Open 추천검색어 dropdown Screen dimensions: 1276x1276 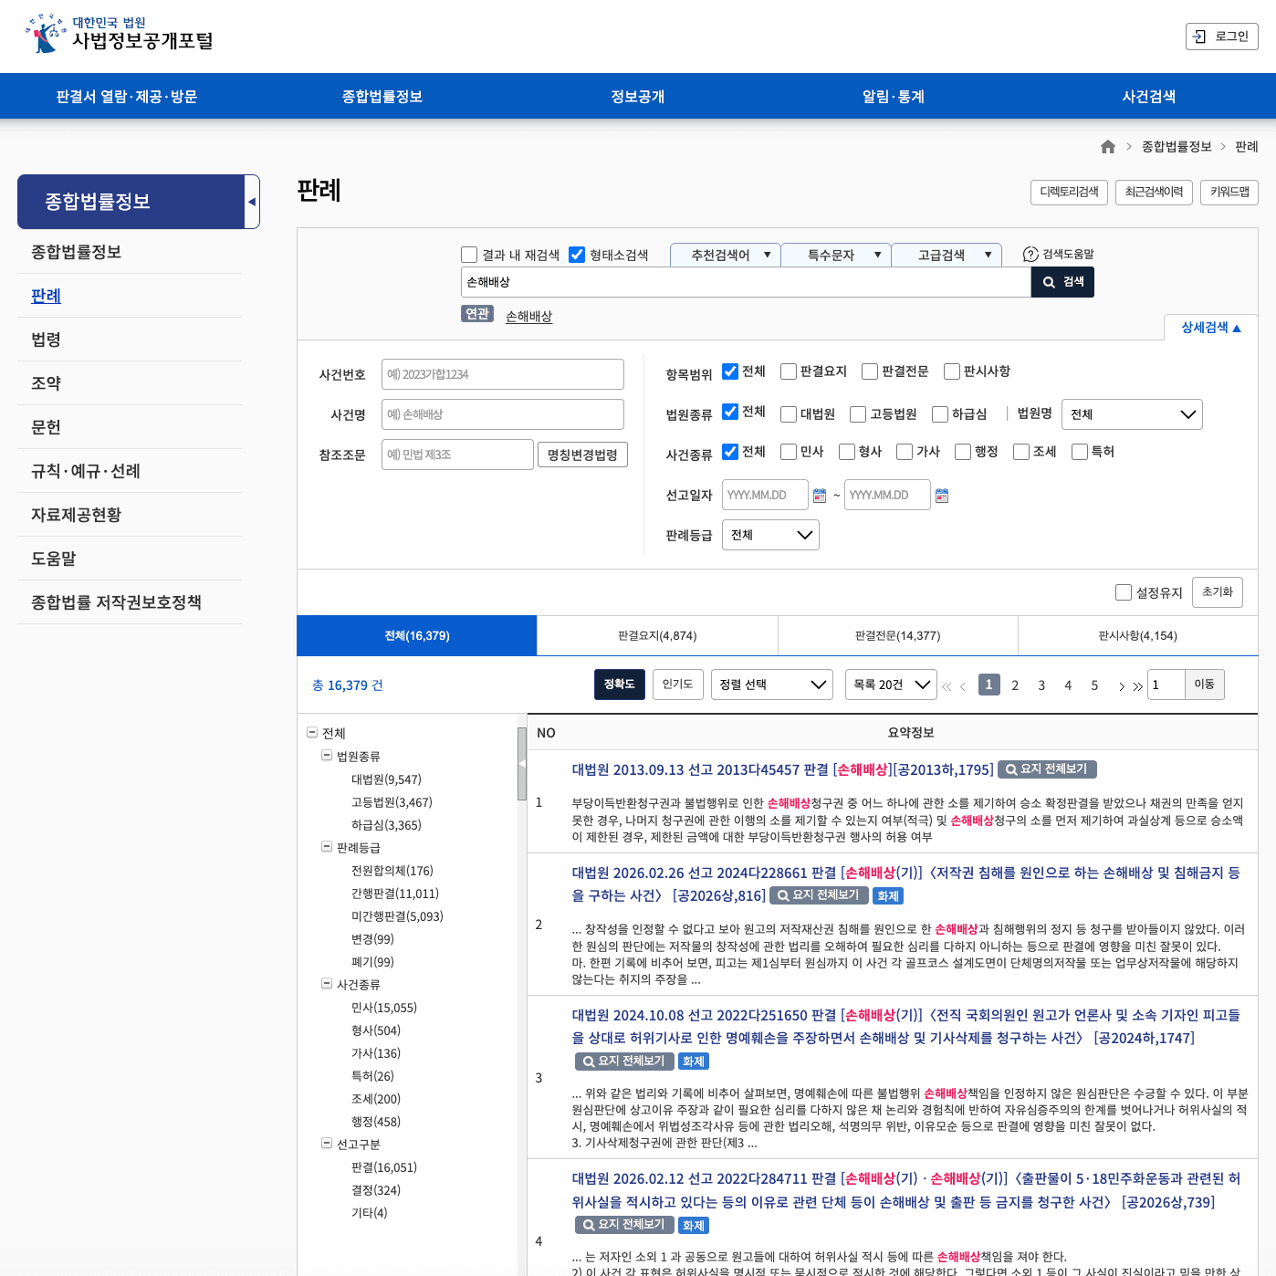coord(725,255)
